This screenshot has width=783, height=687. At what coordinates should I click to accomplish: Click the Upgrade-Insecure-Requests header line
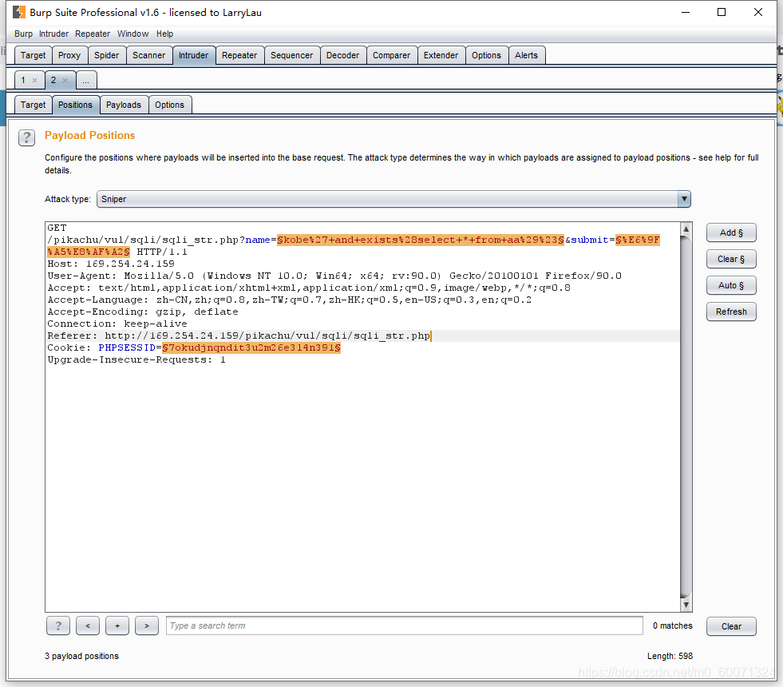[136, 359]
